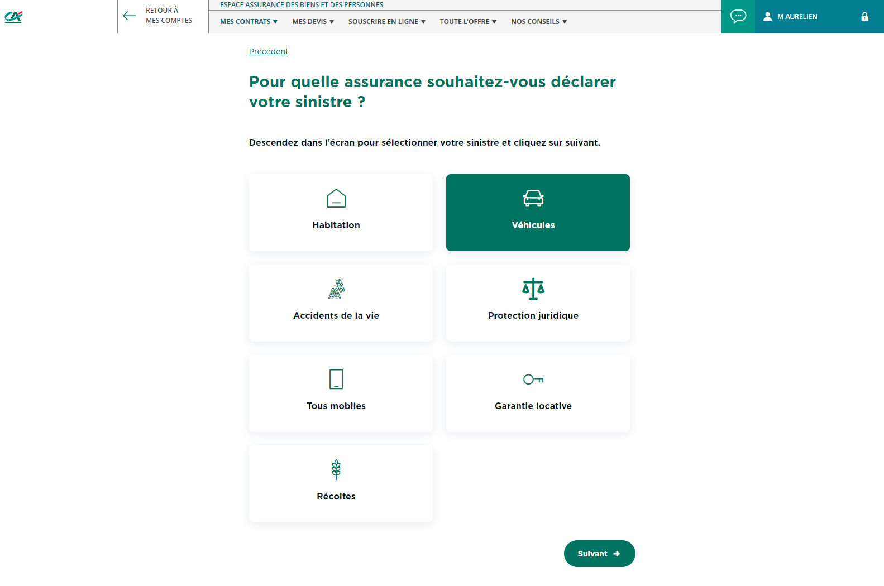Expand Souscrire en ligne menu
Viewport: 884px width, 586px height.
click(x=386, y=22)
